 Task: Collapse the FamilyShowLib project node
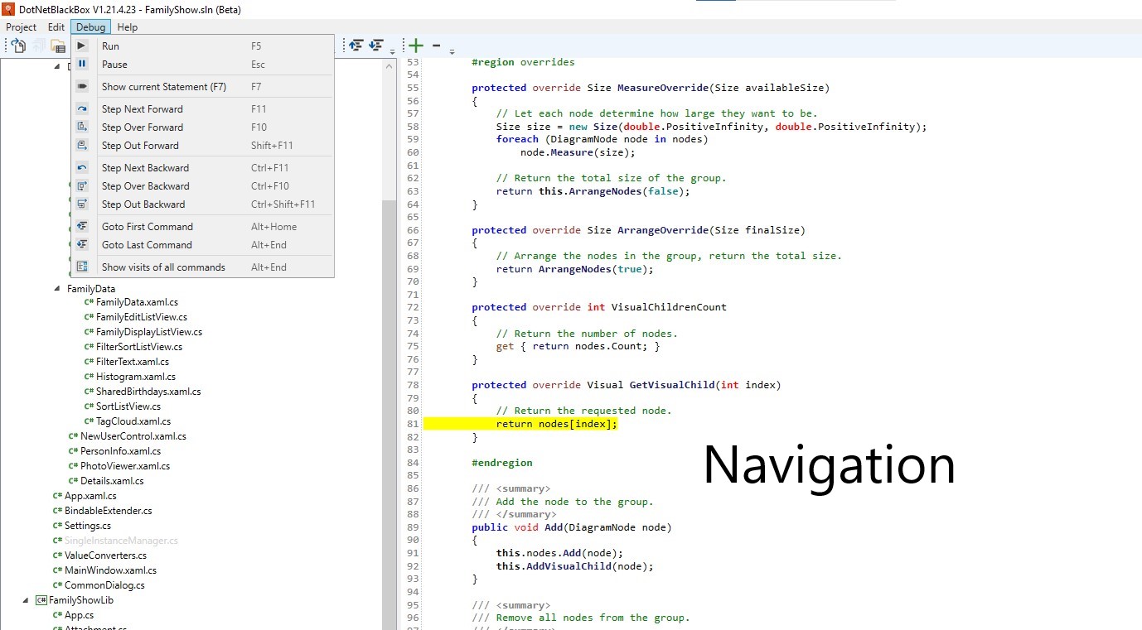pos(26,600)
